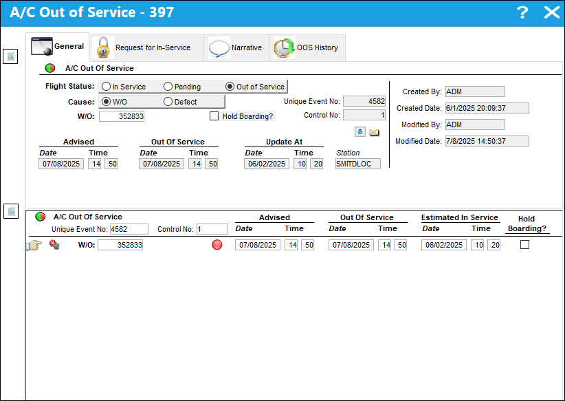Click Out Of Service hour field in General
The width and height of the screenshot is (565, 401).
pyautogui.click(x=195, y=164)
